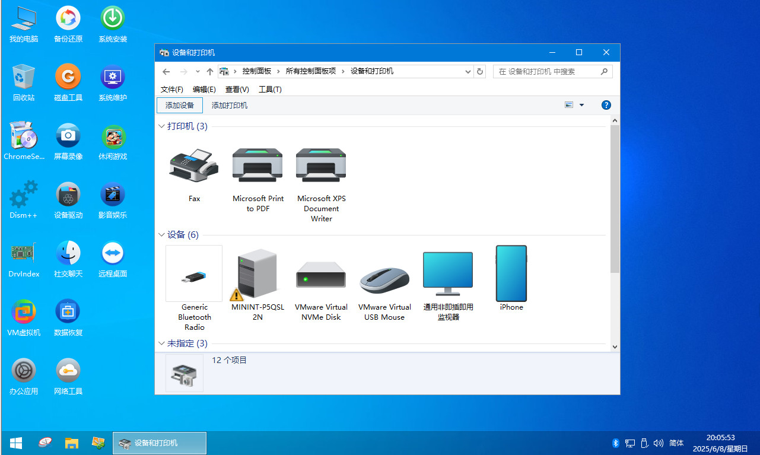Click the vertical scrollbar down arrow
This screenshot has height=455, width=760.
(615, 346)
